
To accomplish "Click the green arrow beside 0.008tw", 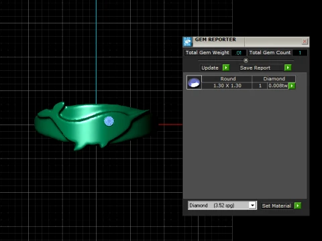I will coord(292,86).
